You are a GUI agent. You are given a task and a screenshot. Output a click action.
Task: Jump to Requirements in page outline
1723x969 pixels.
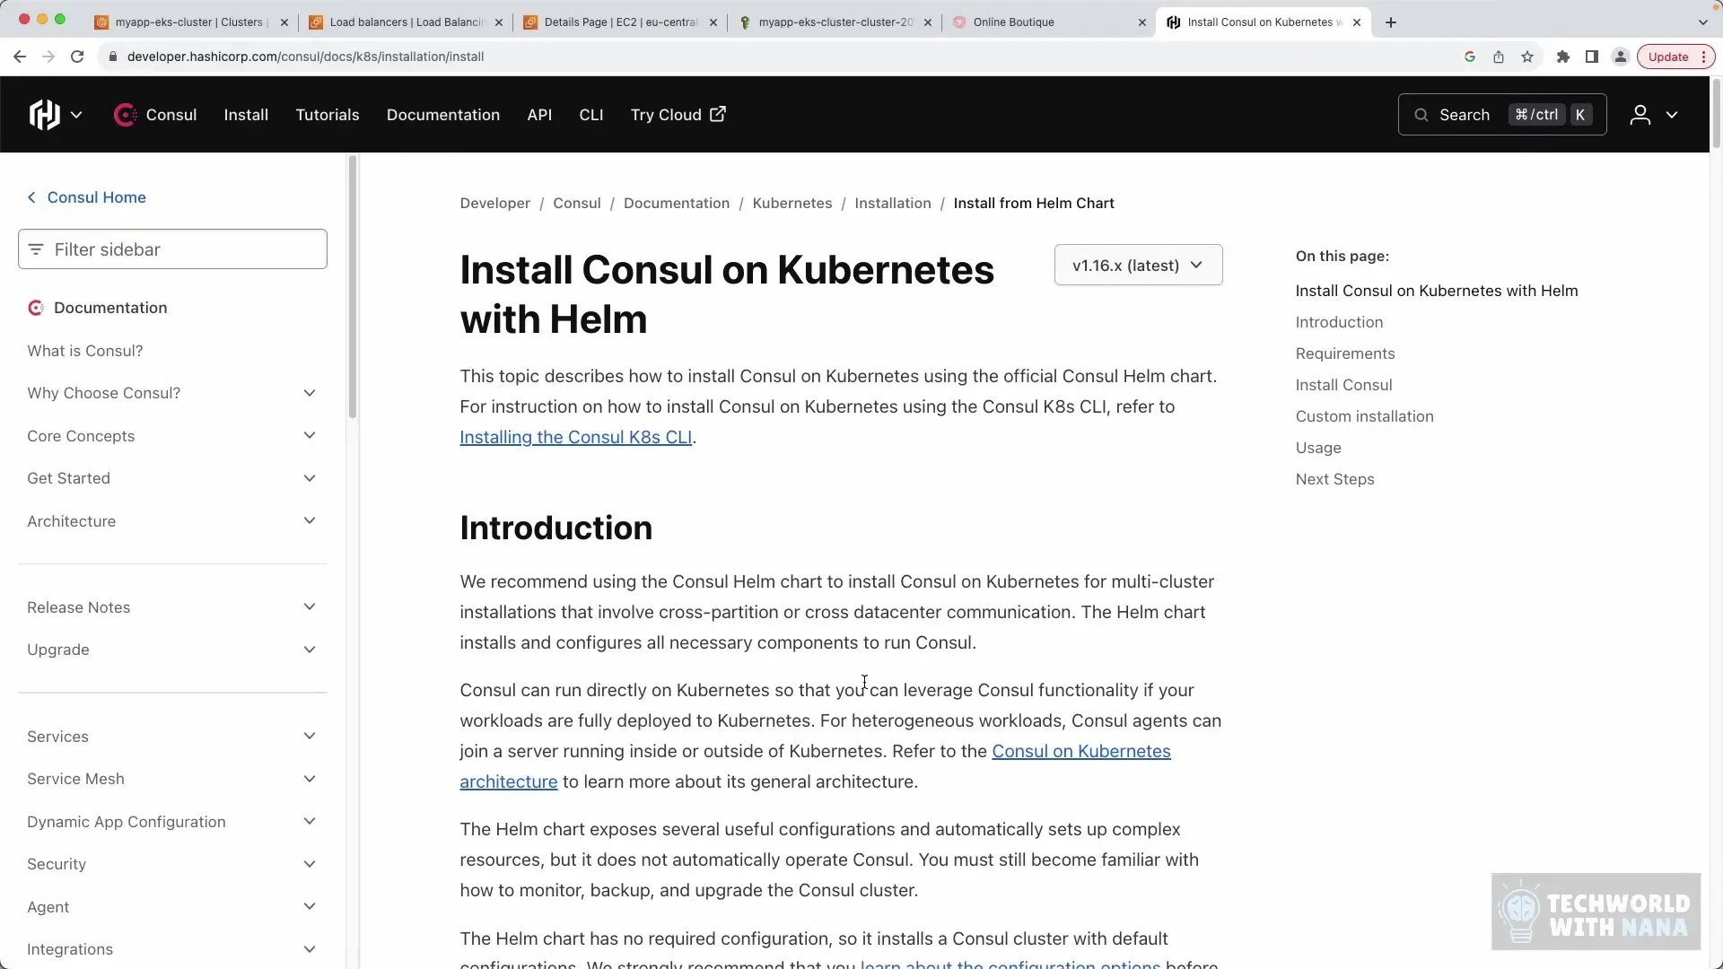[1344, 354]
